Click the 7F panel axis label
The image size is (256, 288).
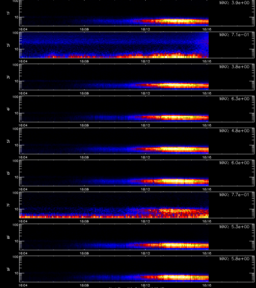click(x=8, y=205)
